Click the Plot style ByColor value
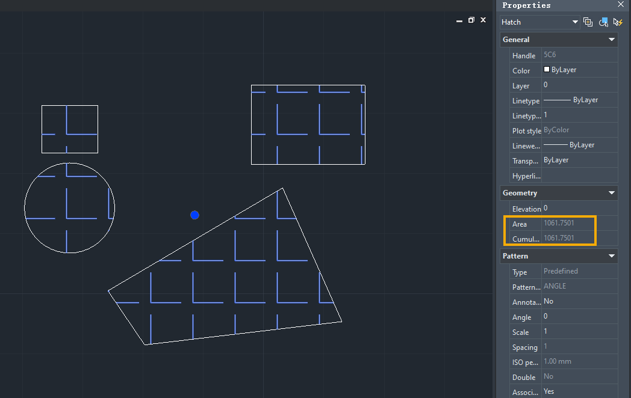The image size is (631, 398). point(556,130)
